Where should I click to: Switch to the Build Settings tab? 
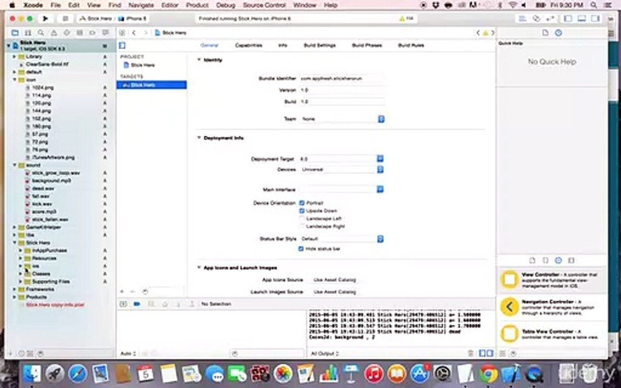click(320, 45)
